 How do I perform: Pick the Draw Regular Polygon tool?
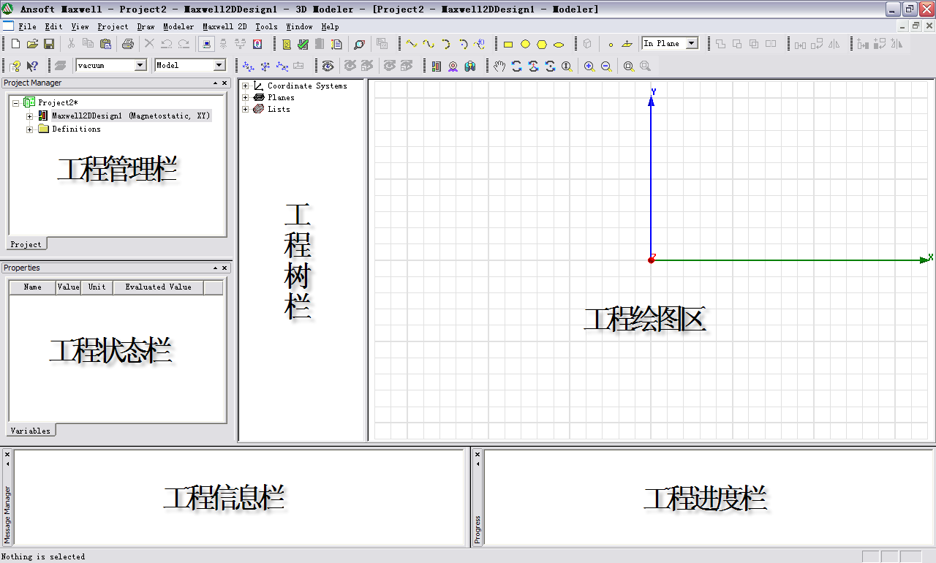point(542,45)
